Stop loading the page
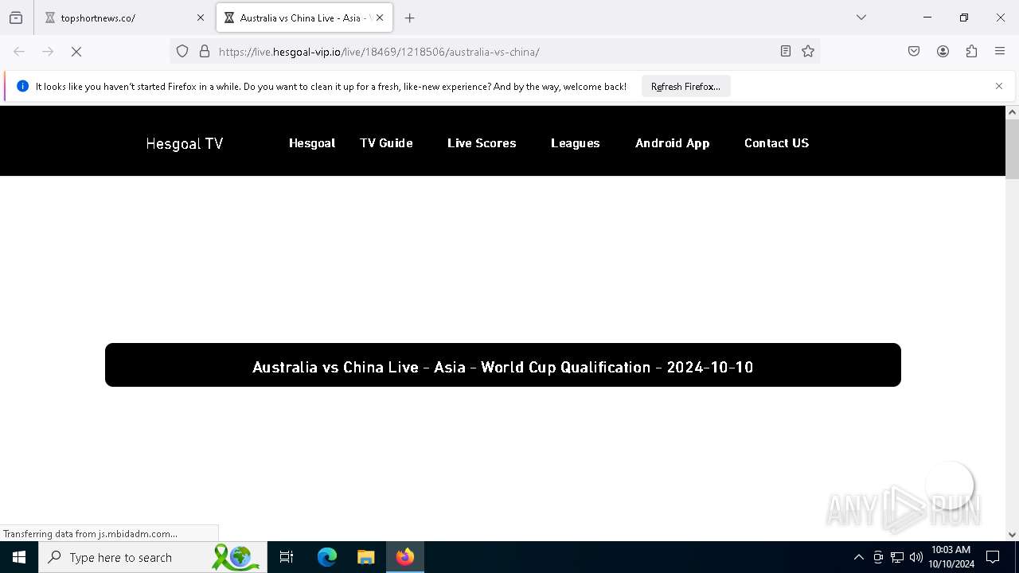 76,52
